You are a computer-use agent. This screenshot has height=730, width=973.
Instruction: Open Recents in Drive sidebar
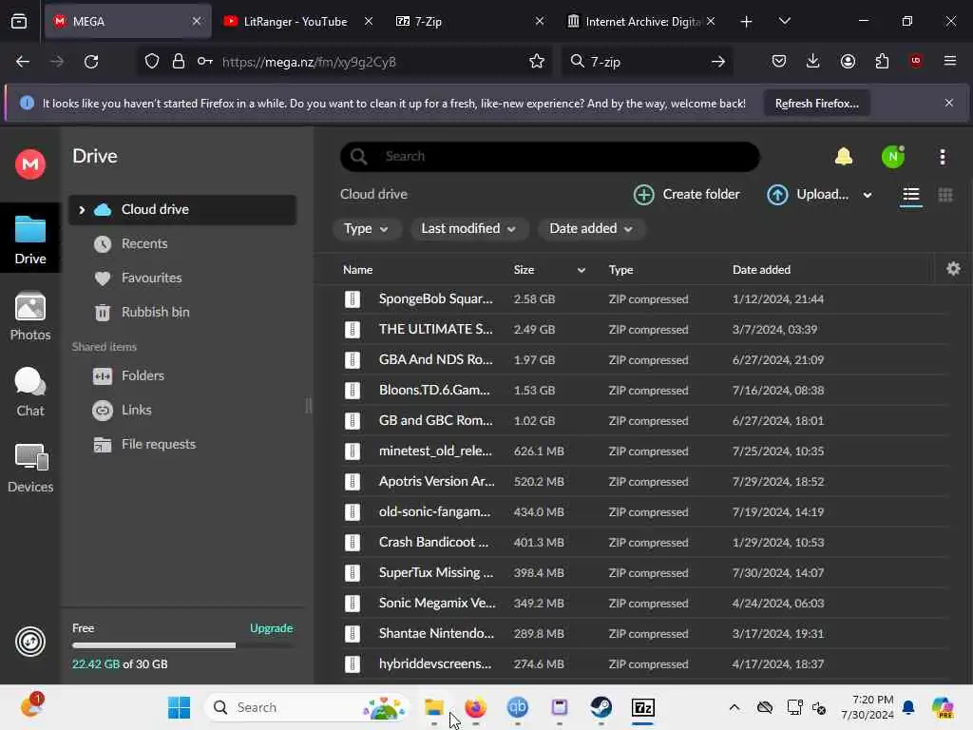[x=182, y=244]
